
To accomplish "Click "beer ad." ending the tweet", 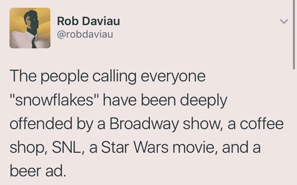I will [38, 171].
